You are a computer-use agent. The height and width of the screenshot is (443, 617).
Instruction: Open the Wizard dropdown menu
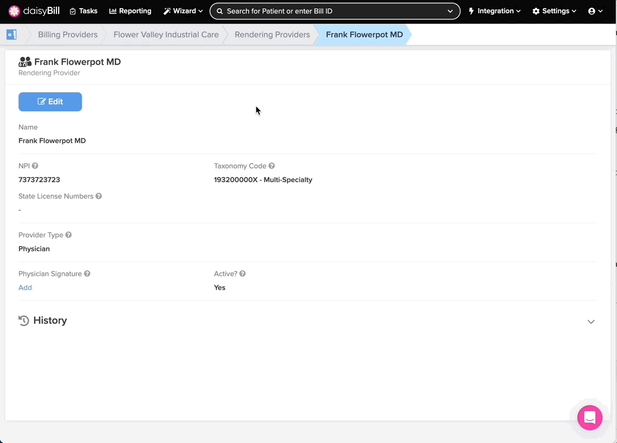(183, 11)
